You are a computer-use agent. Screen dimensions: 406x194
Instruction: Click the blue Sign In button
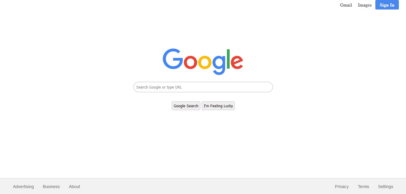[387, 5]
